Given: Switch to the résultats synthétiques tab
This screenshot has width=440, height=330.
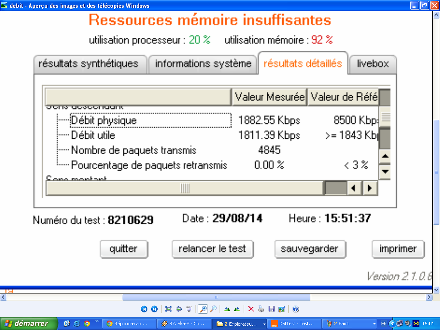Looking at the screenshot, I should (x=89, y=64).
